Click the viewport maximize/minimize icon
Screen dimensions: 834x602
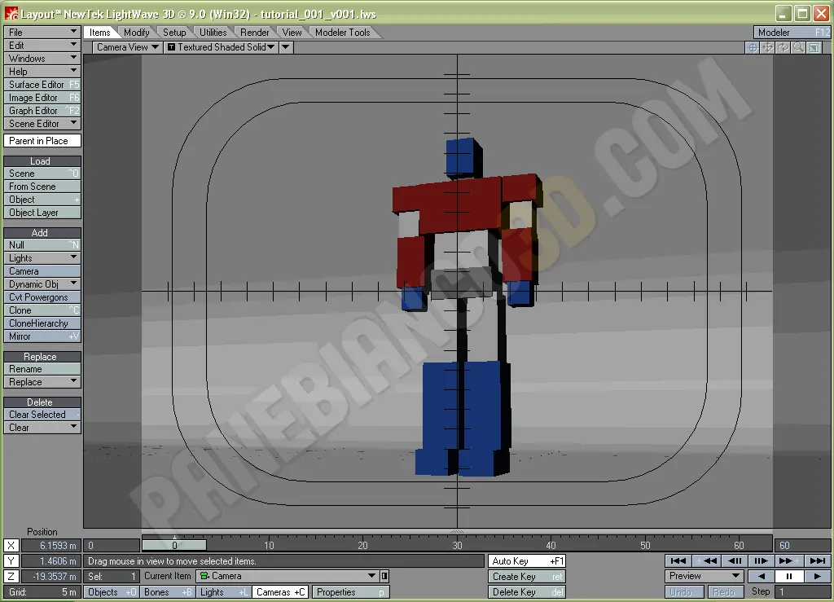tap(814, 47)
